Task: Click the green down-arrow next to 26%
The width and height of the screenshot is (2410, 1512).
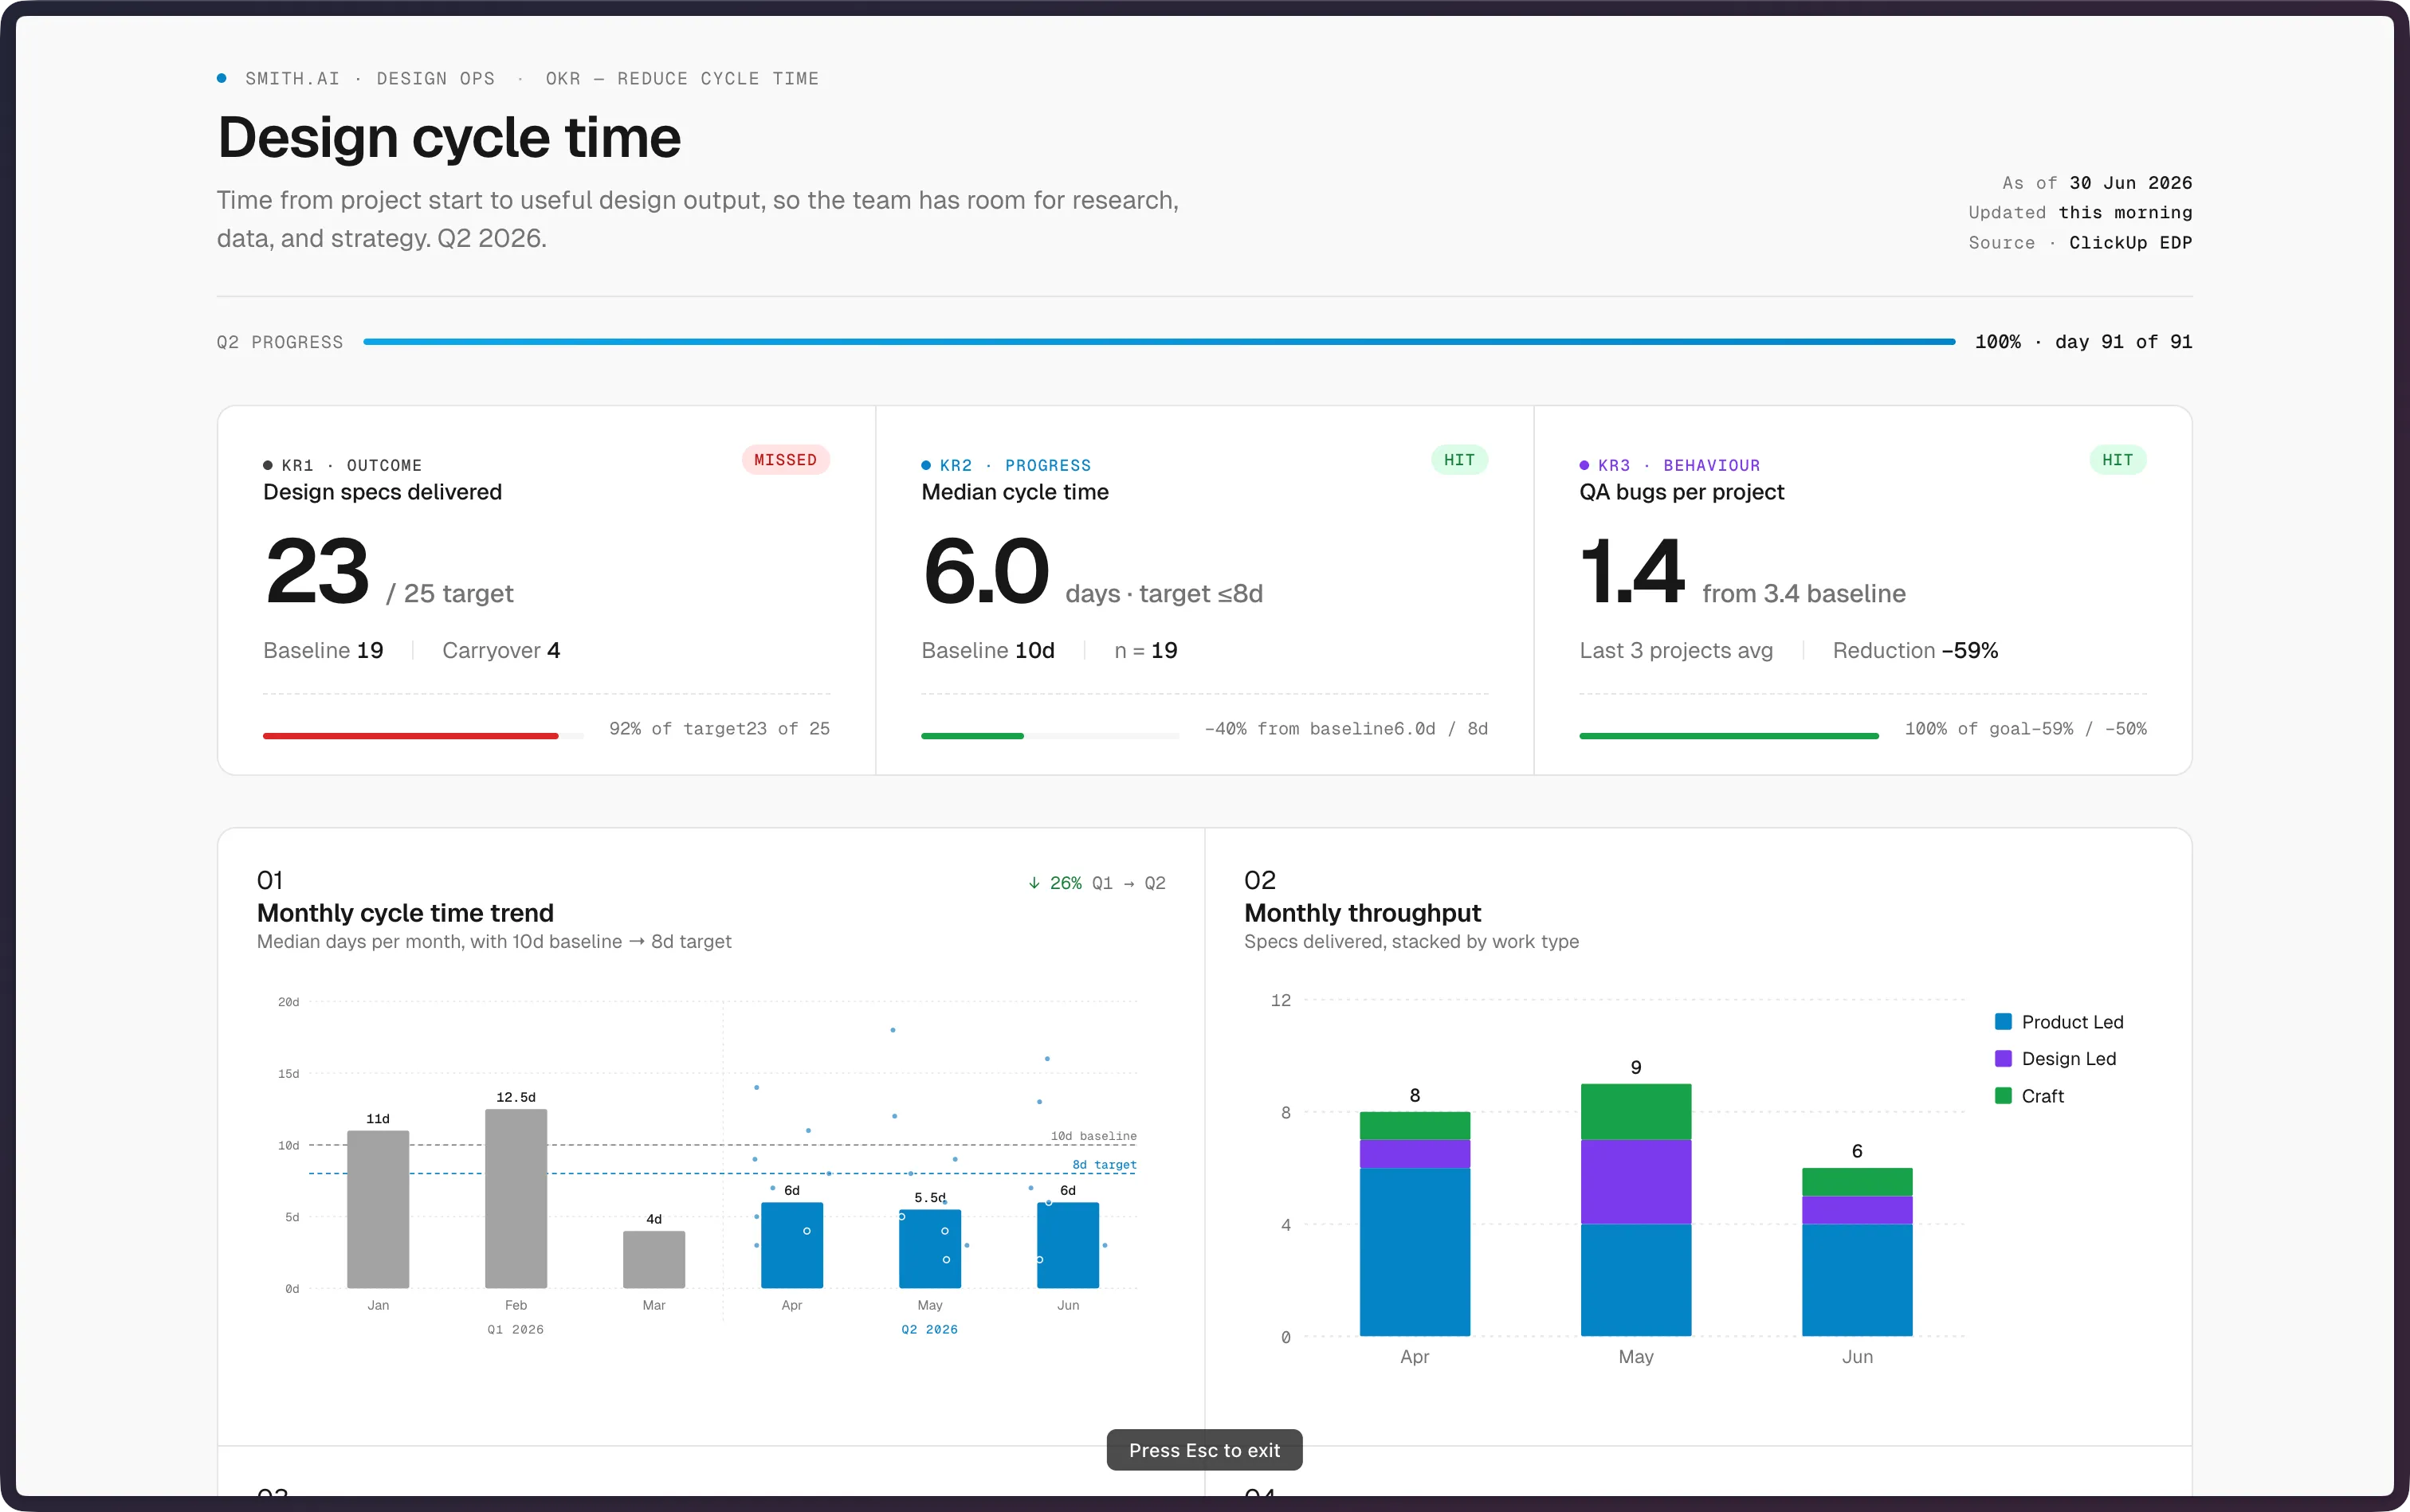Action: pos(1034,883)
